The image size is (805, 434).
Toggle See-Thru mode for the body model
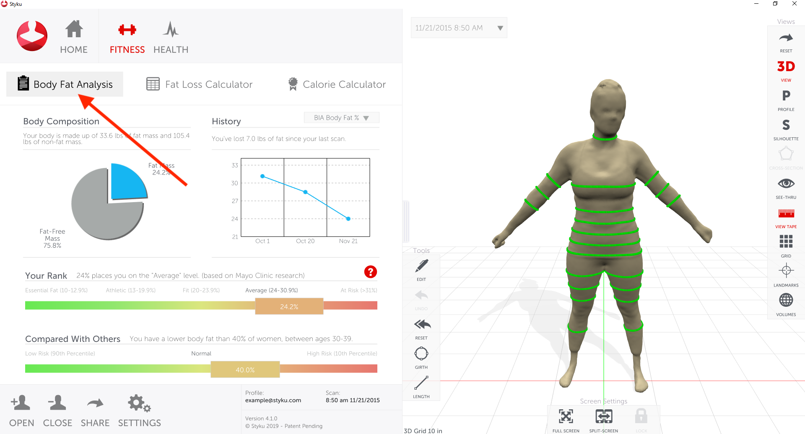pyautogui.click(x=786, y=186)
